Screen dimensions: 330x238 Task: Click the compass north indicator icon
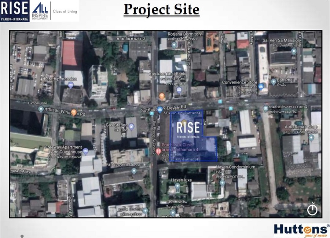coord(312,209)
